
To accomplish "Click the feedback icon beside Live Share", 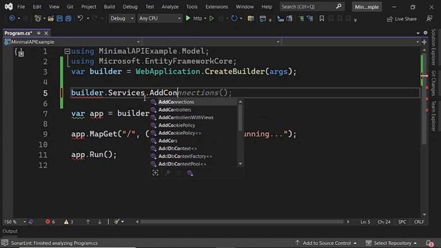I will click(429, 19).
